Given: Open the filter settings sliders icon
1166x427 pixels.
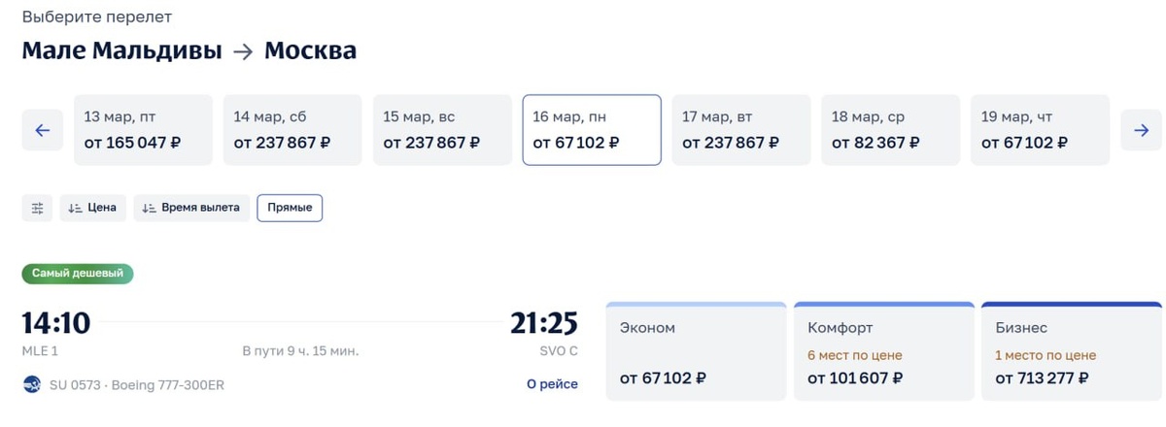Looking at the screenshot, I should coord(38,208).
